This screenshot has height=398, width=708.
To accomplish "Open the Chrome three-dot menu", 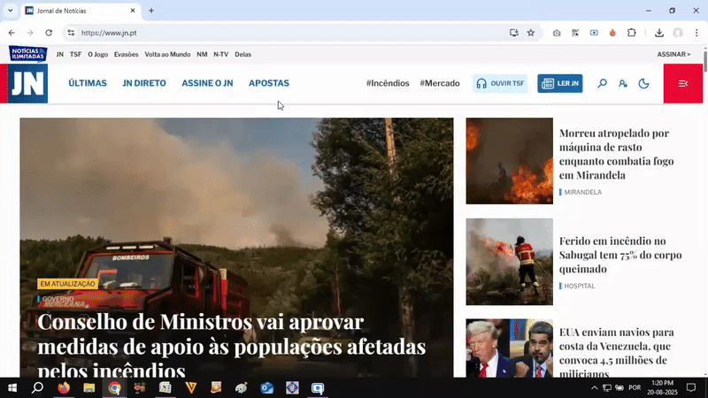I will [696, 33].
